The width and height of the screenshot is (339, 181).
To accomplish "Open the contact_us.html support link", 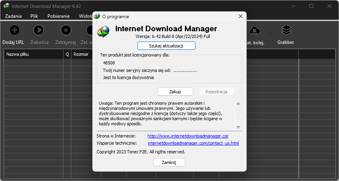I will pyautogui.click(x=193, y=143).
